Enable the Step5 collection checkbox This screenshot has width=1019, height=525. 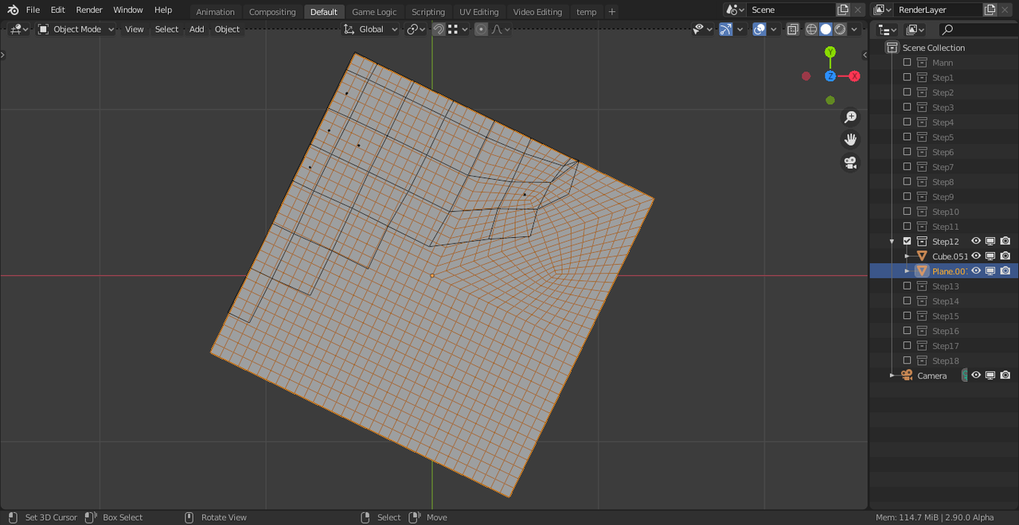point(907,137)
